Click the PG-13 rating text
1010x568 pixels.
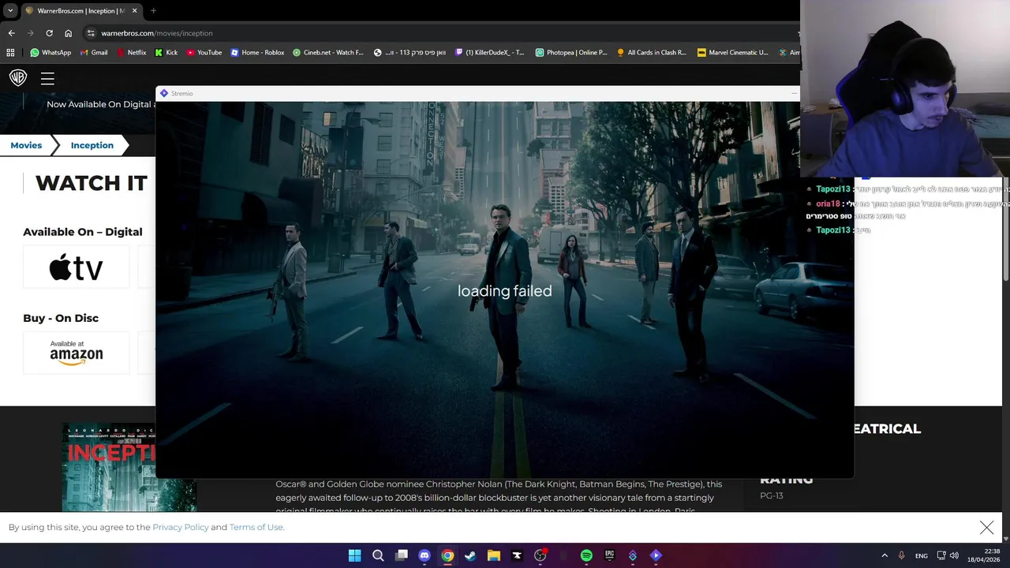coord(772,495)
